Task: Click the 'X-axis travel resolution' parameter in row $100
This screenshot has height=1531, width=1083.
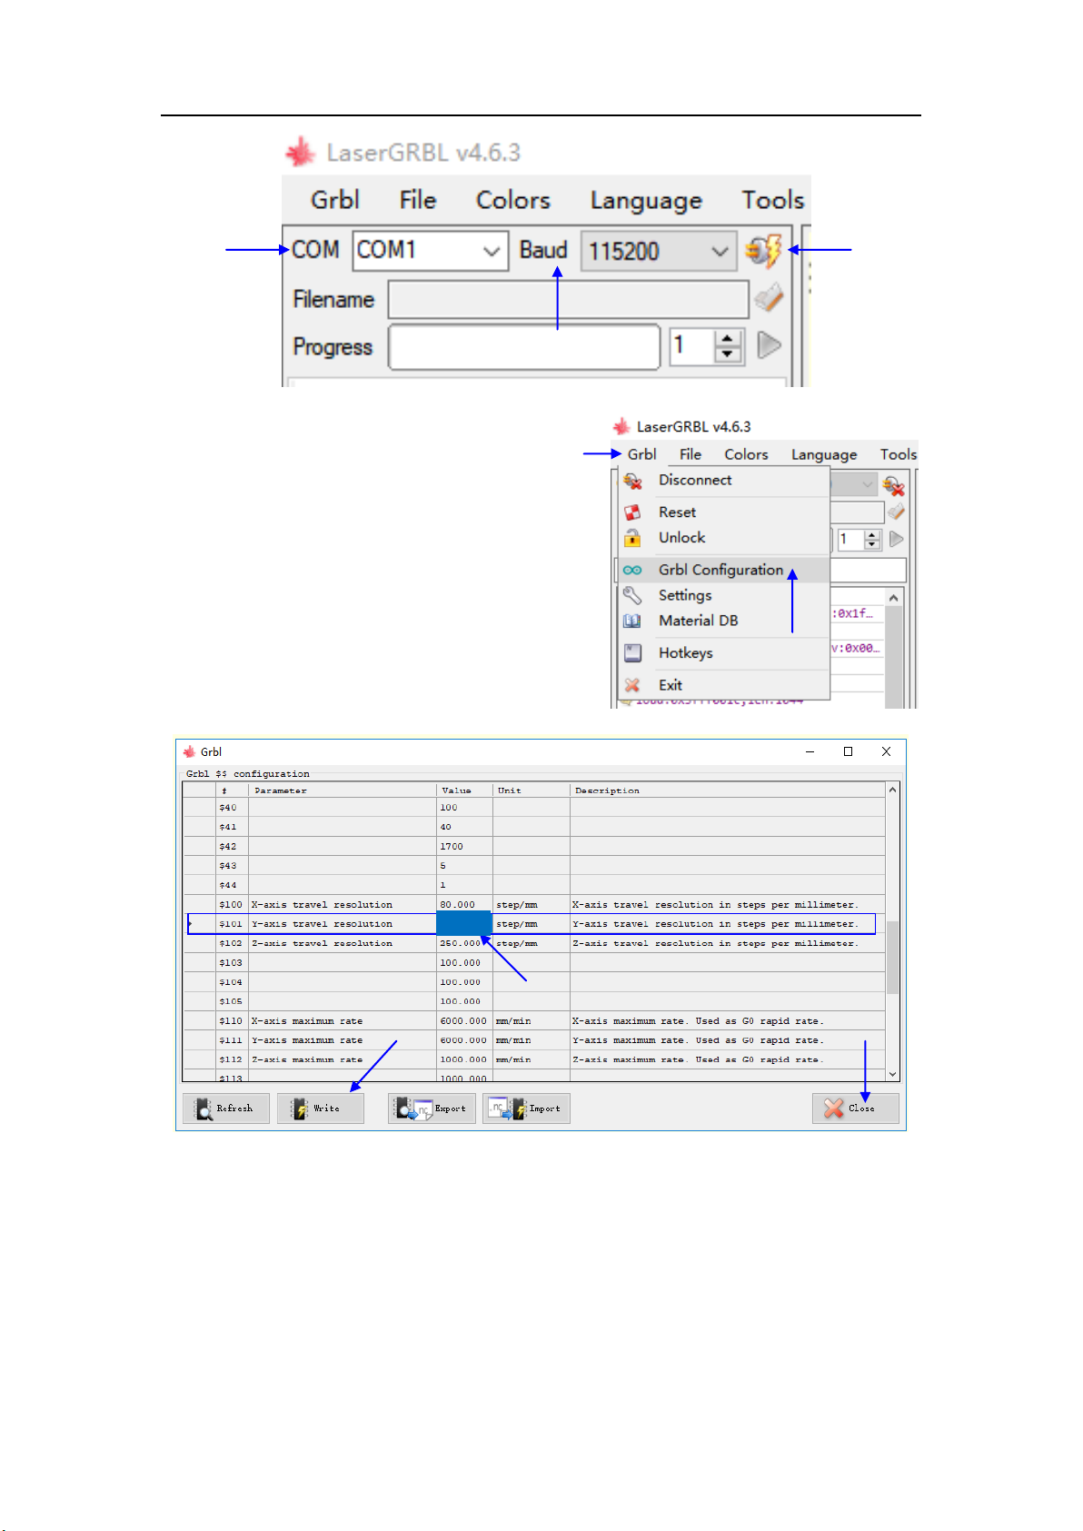Action: 323,905
